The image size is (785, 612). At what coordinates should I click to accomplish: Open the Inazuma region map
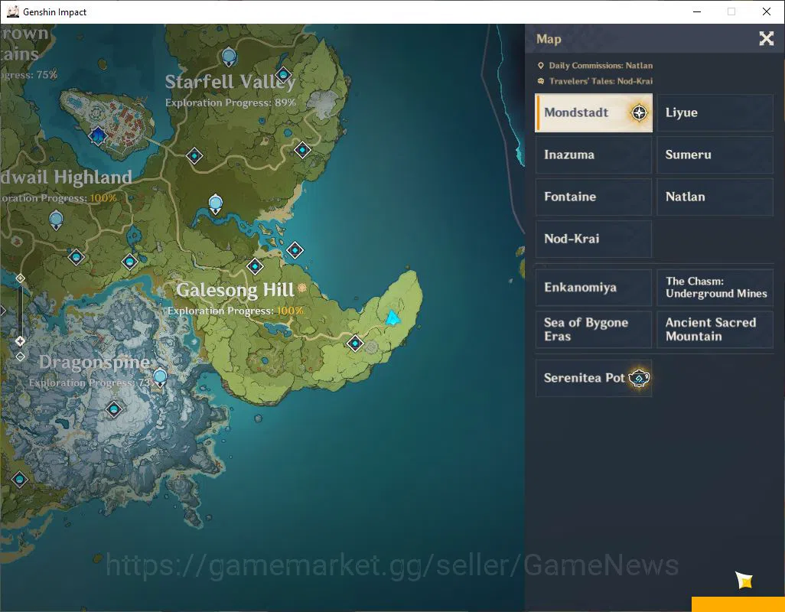coord(594,155)
